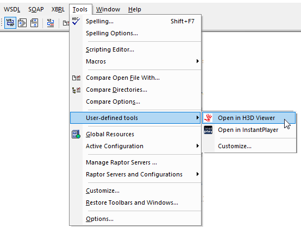Click the line numbering toolbar icon
Viewport: 301px width, 228px height.
[51, 23]
